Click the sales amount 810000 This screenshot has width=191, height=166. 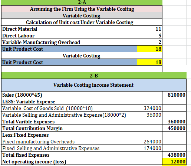[x=174, y=95]
